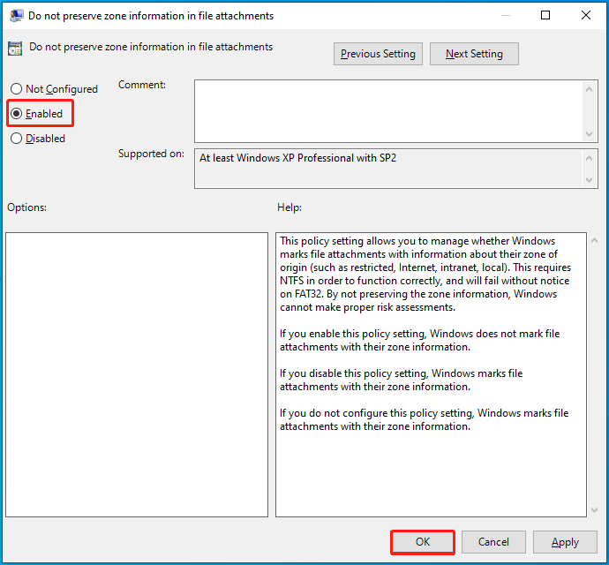Go to Next Setting
609x565 pixels.
[x=474, y=54]
